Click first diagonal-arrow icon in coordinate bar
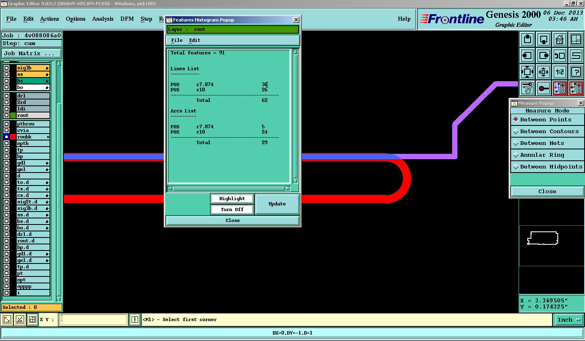 click(x=7, y=320)
